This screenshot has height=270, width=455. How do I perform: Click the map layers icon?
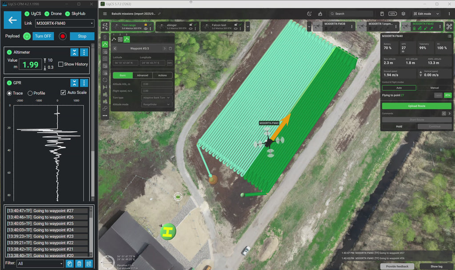click(x=403, y=14)
